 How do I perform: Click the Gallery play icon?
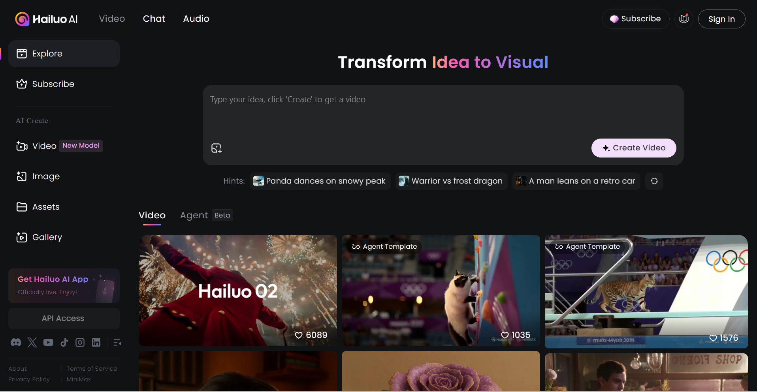pos(22,237)
